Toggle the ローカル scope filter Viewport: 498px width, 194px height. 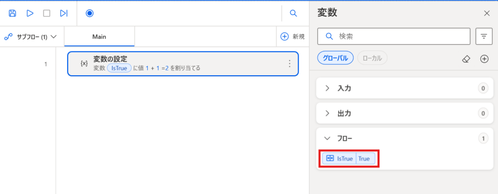[372, 58]
